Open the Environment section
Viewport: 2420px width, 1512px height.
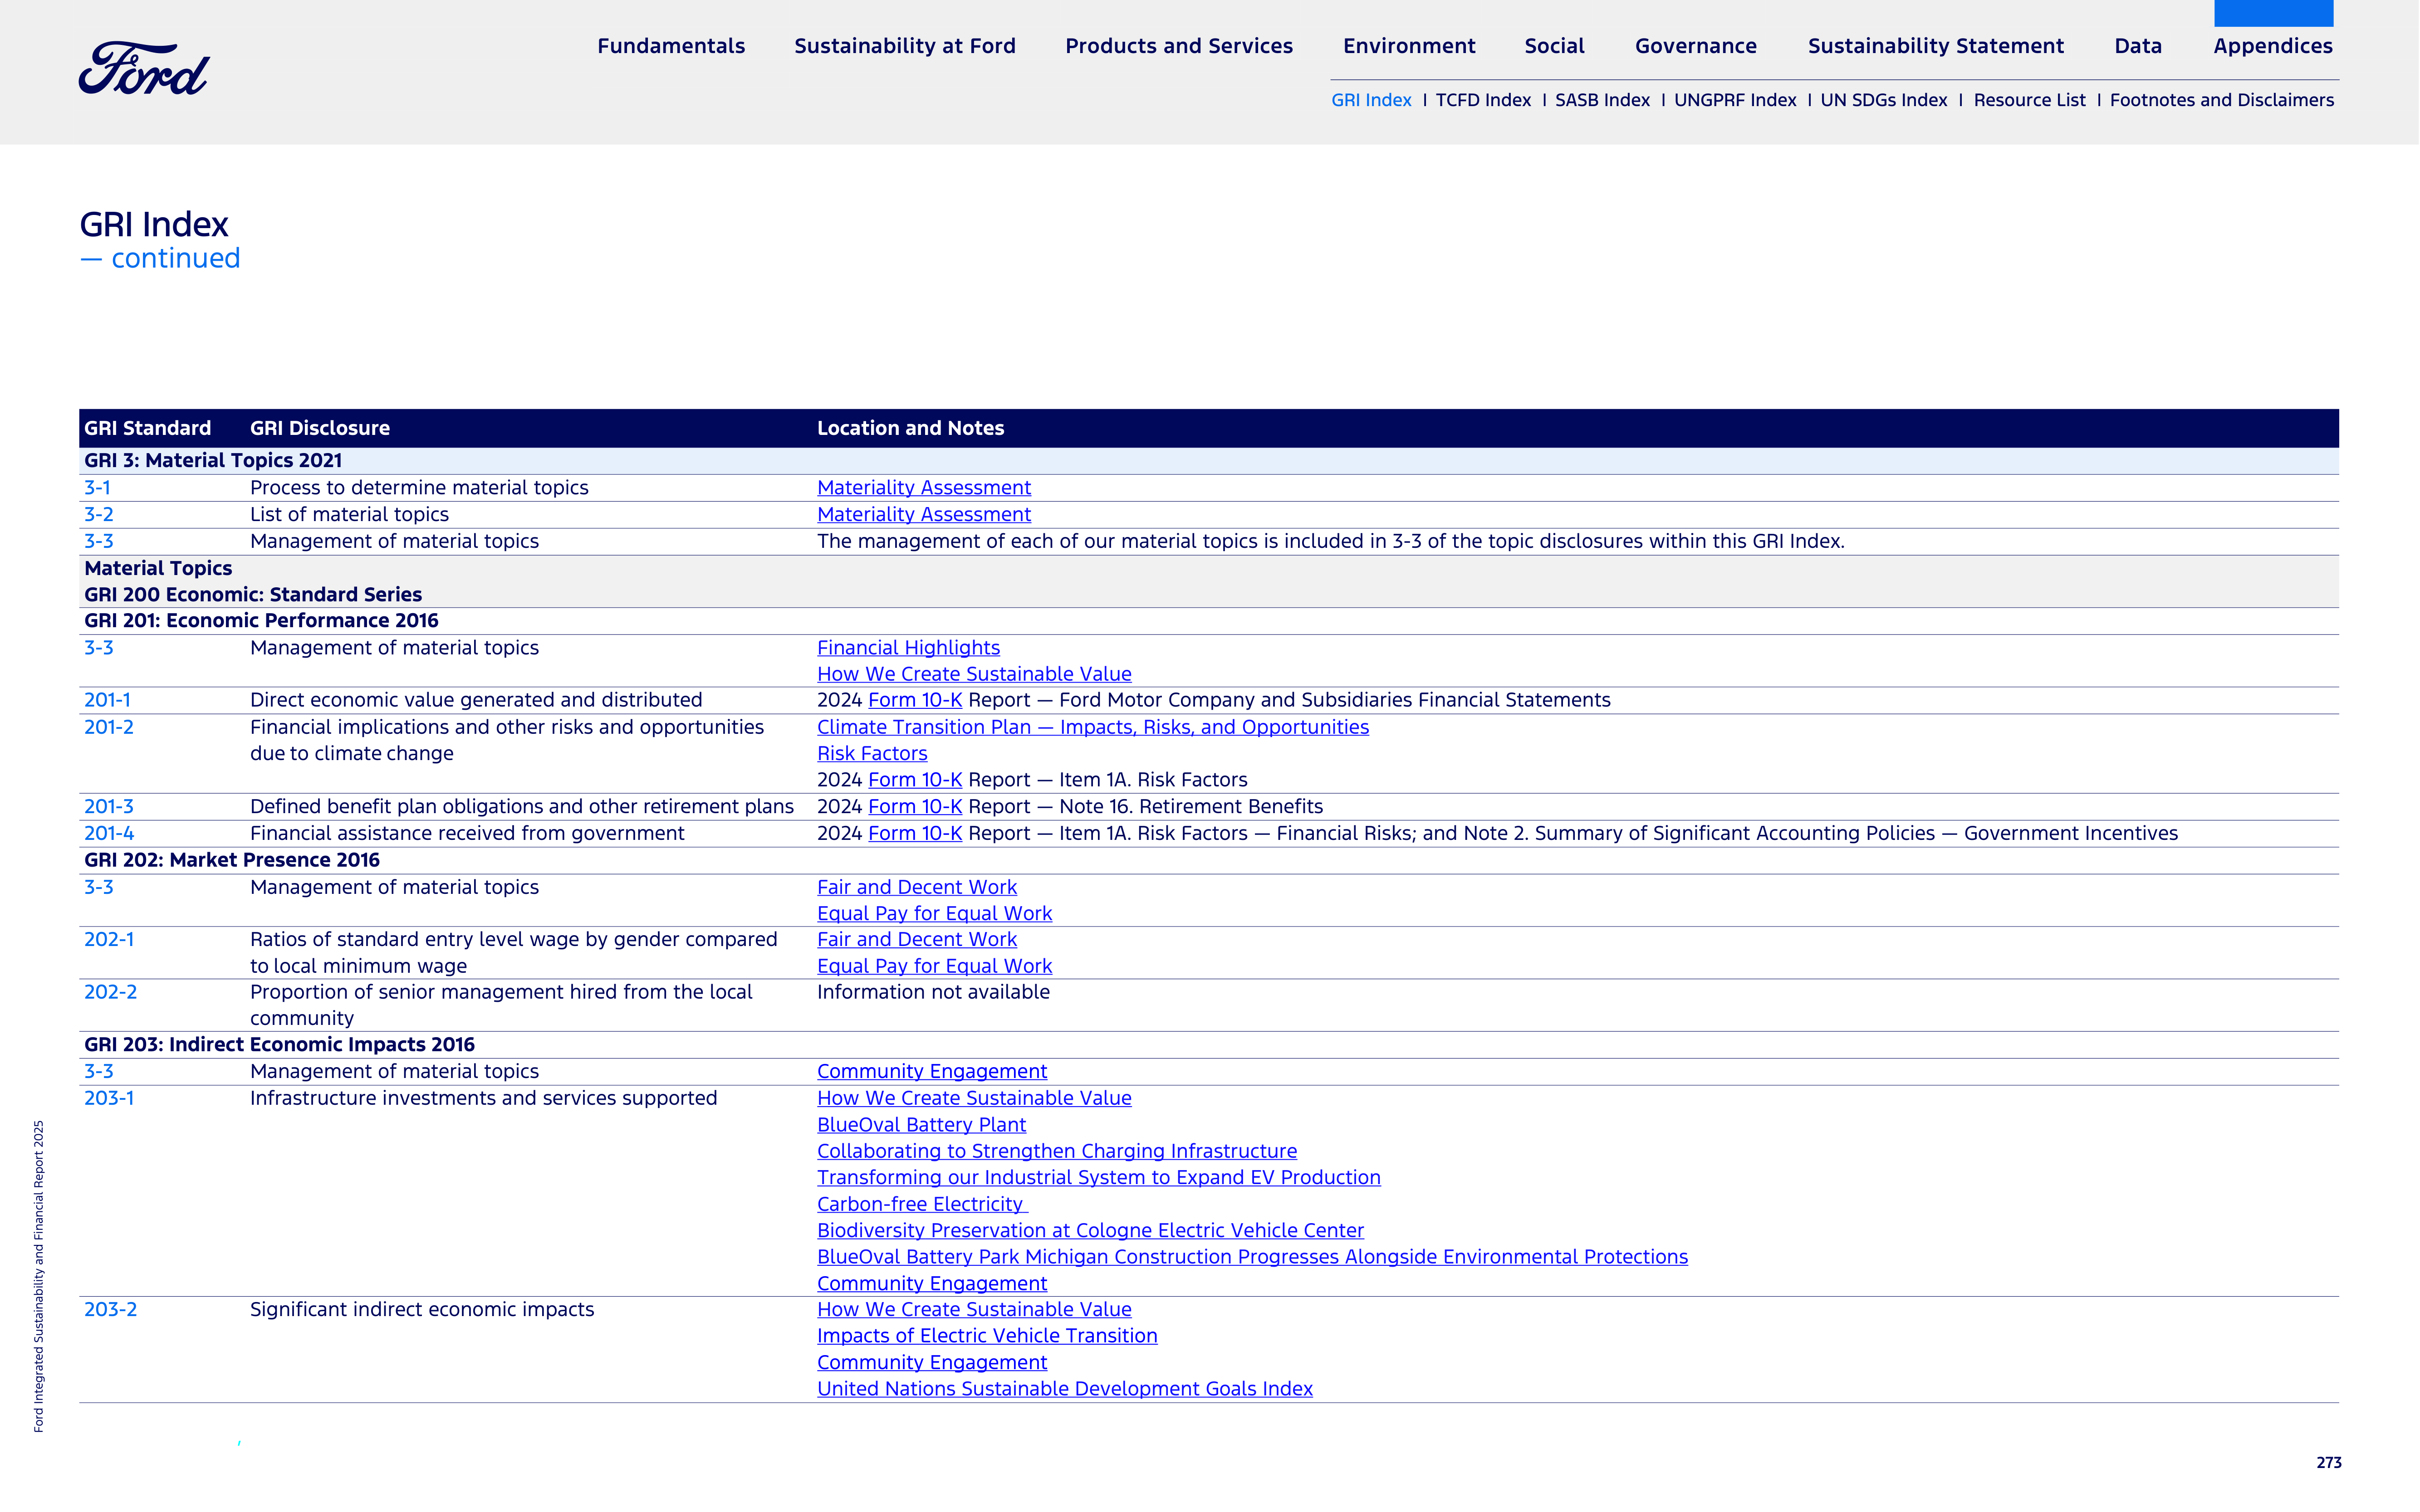coord(1409,46)
